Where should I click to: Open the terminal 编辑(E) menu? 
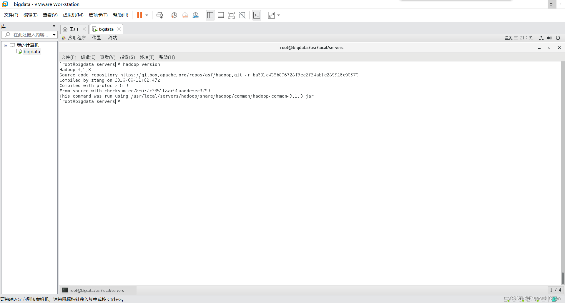click(88, 57)
